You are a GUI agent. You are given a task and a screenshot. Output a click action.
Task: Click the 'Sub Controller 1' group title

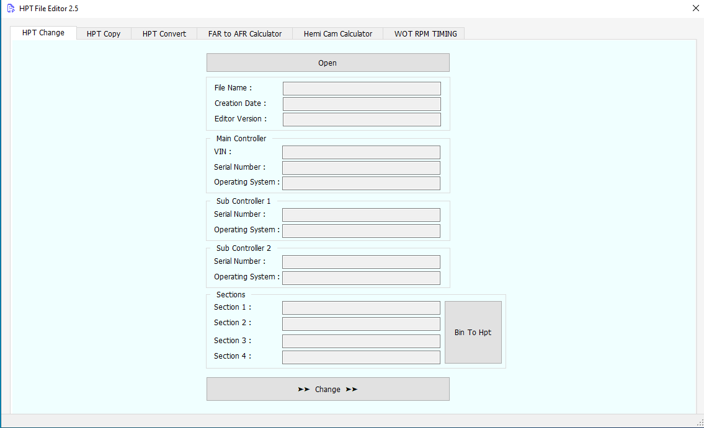click(243, 201)
